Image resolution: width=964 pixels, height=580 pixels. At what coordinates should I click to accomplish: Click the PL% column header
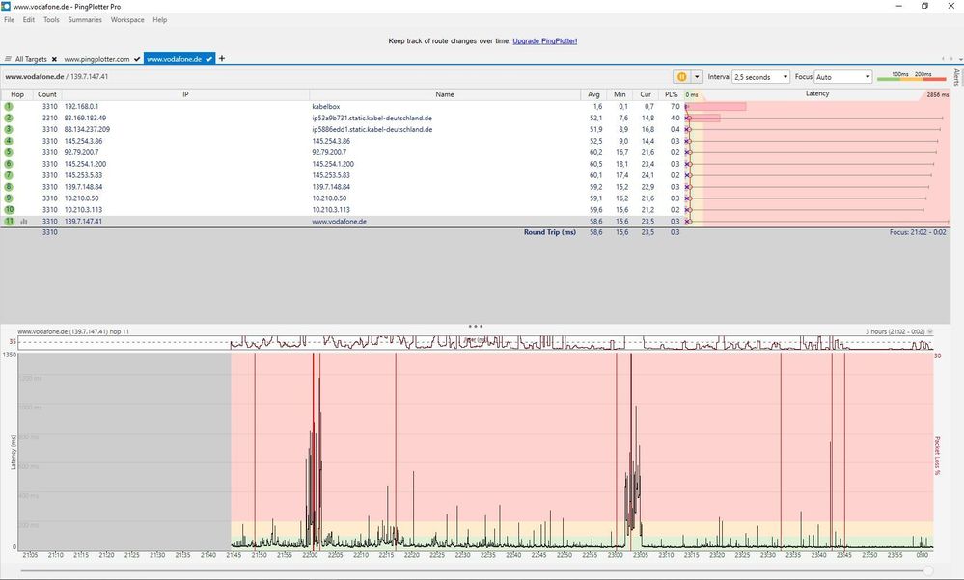(671, 94)
